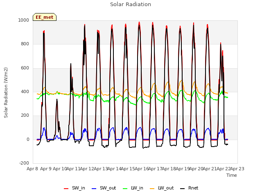Screen dimensions: 262x196
Task: Click the 0 y-axis tick label
Action: pyautogui.click(x=28, y=139)
